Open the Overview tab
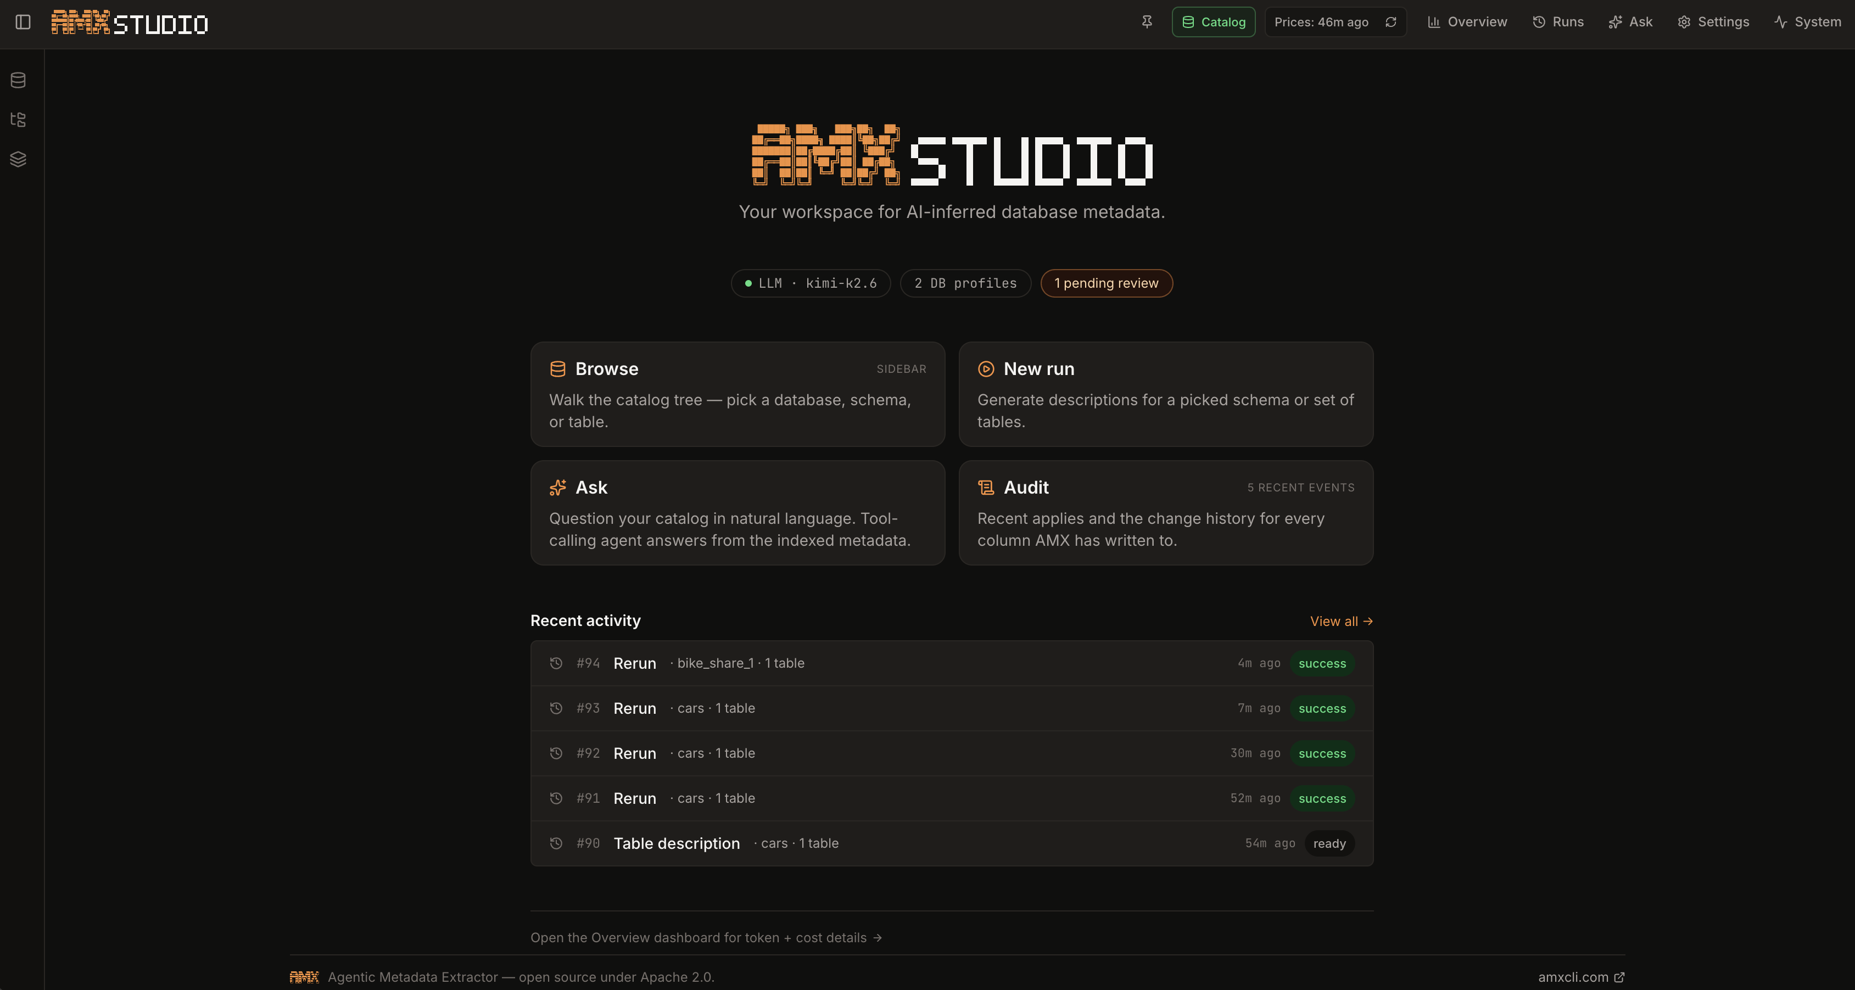This screenshot has width=1855, height=990. (x=1467, y=23)
